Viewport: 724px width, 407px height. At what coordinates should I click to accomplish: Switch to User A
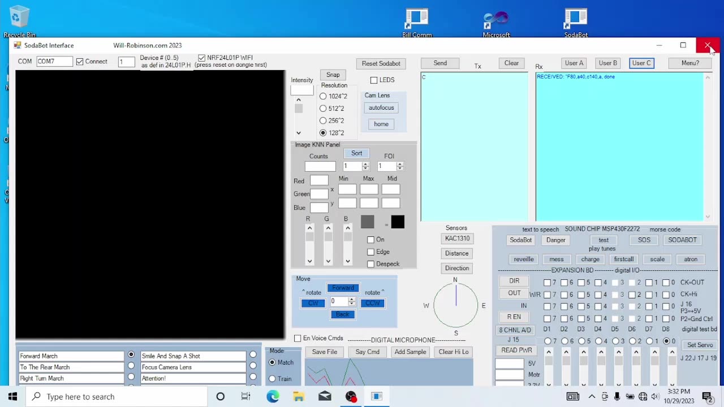coord(574,63)
